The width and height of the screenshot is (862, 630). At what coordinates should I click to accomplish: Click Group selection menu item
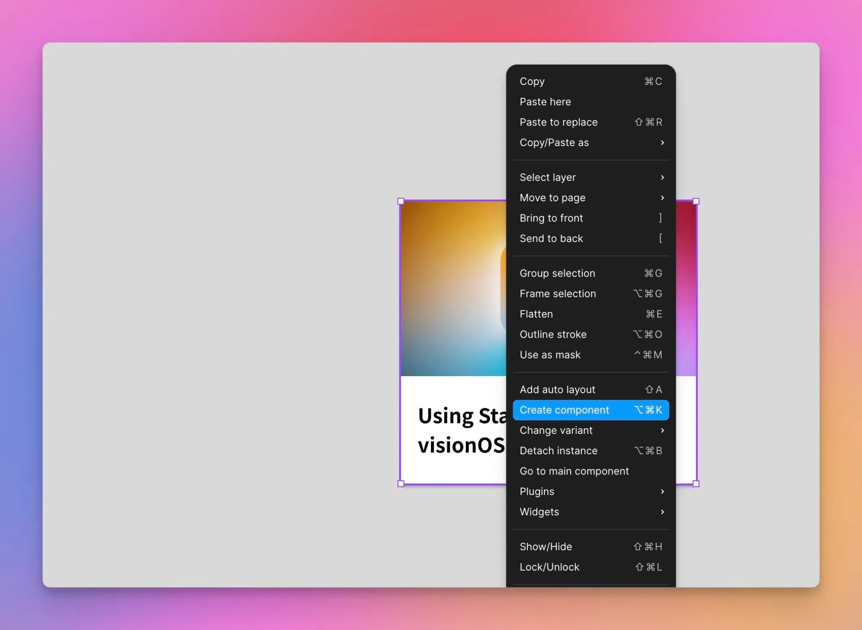click(x=557, y=273)
